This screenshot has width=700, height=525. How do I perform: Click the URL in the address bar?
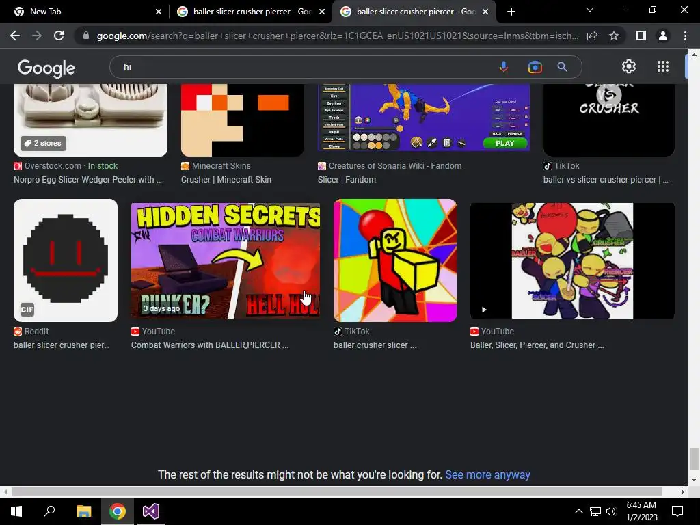coord(338,36)
